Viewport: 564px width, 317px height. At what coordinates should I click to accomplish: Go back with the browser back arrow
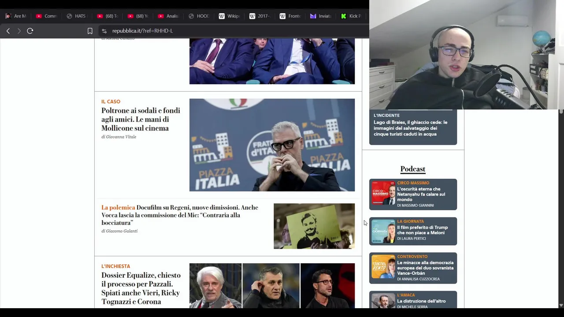(x=8, y=31)
